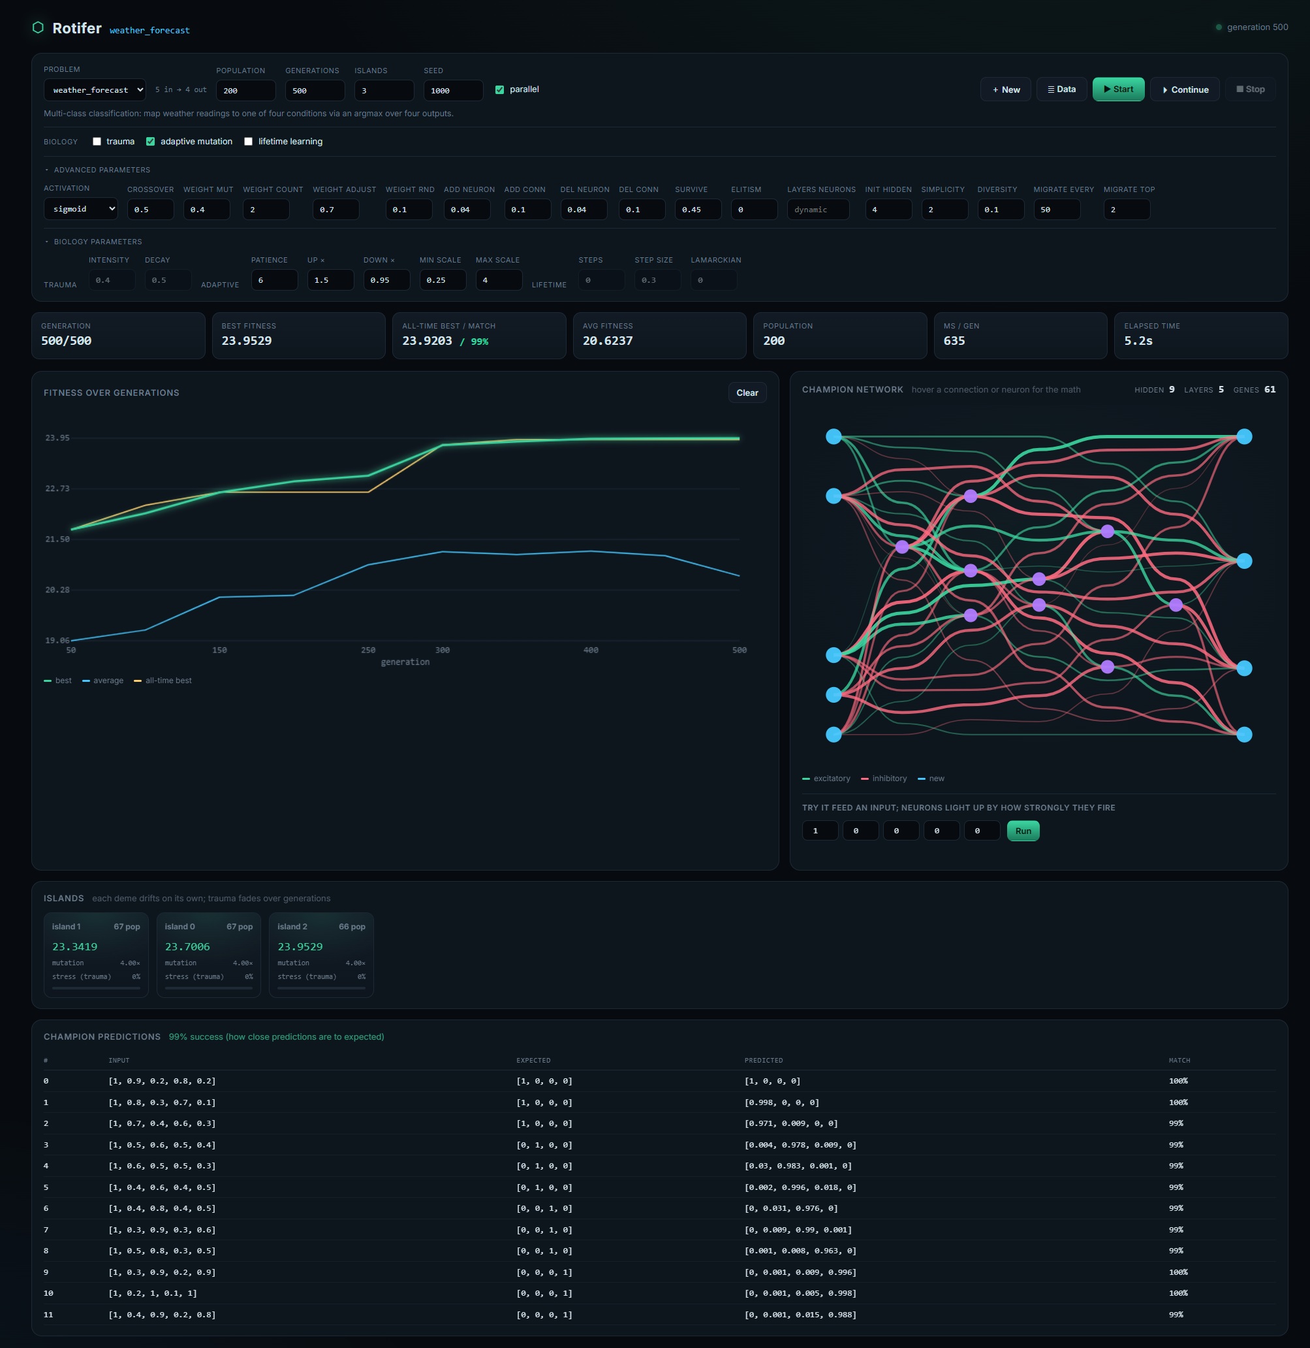
Task: Edit the Survive value field
Action: click(698, 209)
